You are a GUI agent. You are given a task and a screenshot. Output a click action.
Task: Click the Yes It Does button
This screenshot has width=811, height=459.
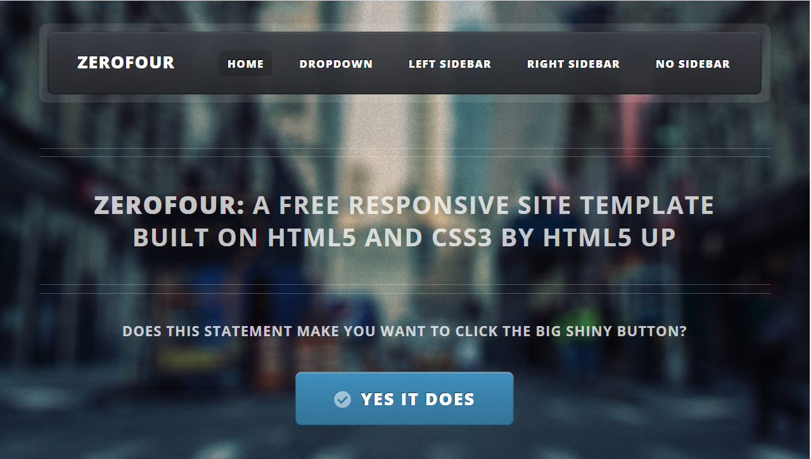404,398
